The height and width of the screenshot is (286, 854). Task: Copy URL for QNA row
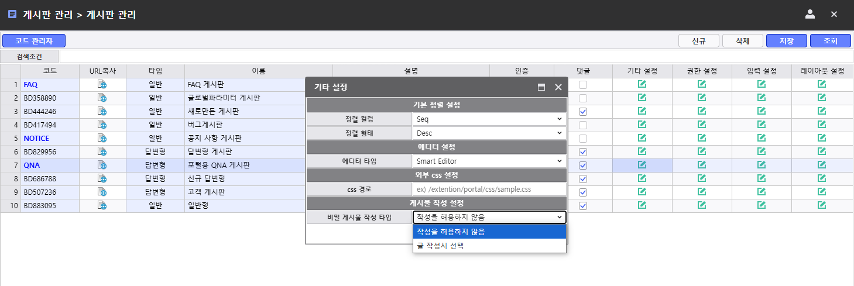[102, 165]
